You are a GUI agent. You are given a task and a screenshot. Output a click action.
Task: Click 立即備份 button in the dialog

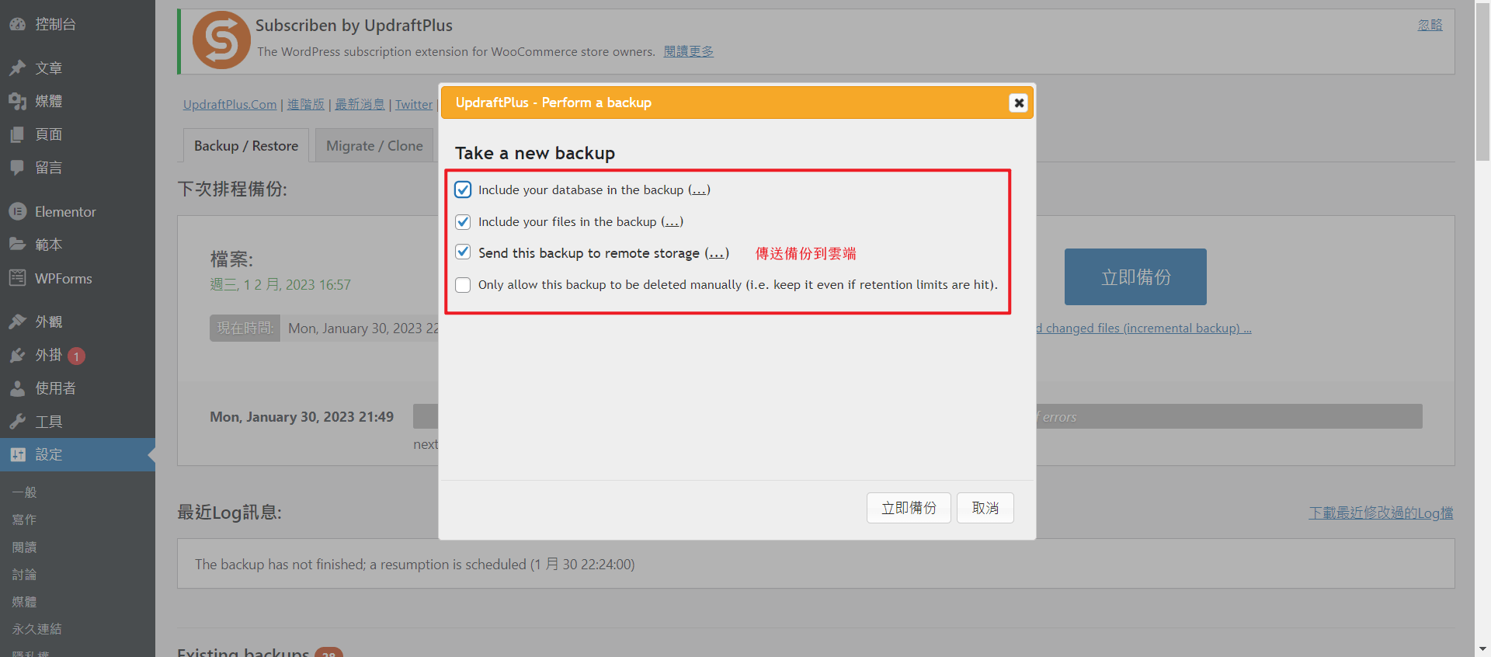tap(909, 508)
